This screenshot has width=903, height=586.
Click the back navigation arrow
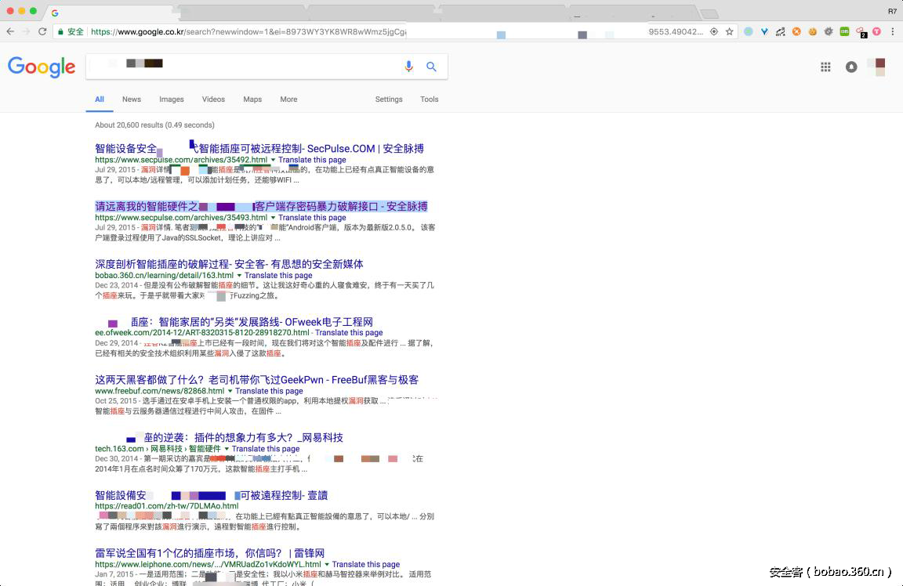(9, 31)
